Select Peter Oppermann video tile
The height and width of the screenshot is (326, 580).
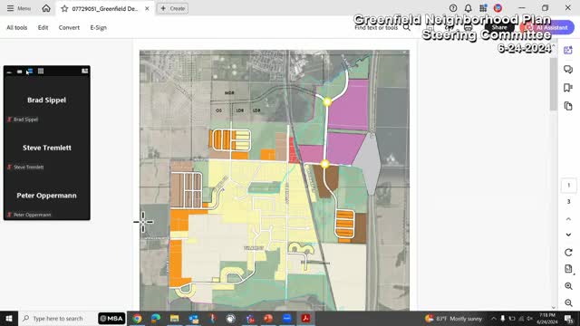click(46, 196)
